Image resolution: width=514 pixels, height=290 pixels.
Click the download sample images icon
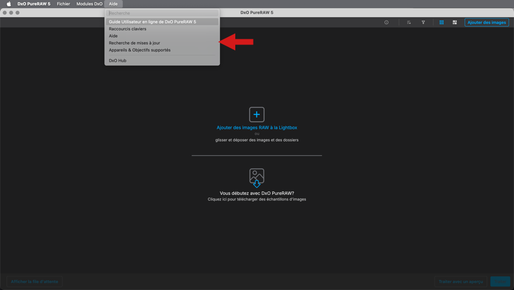(x=256, y=178)
